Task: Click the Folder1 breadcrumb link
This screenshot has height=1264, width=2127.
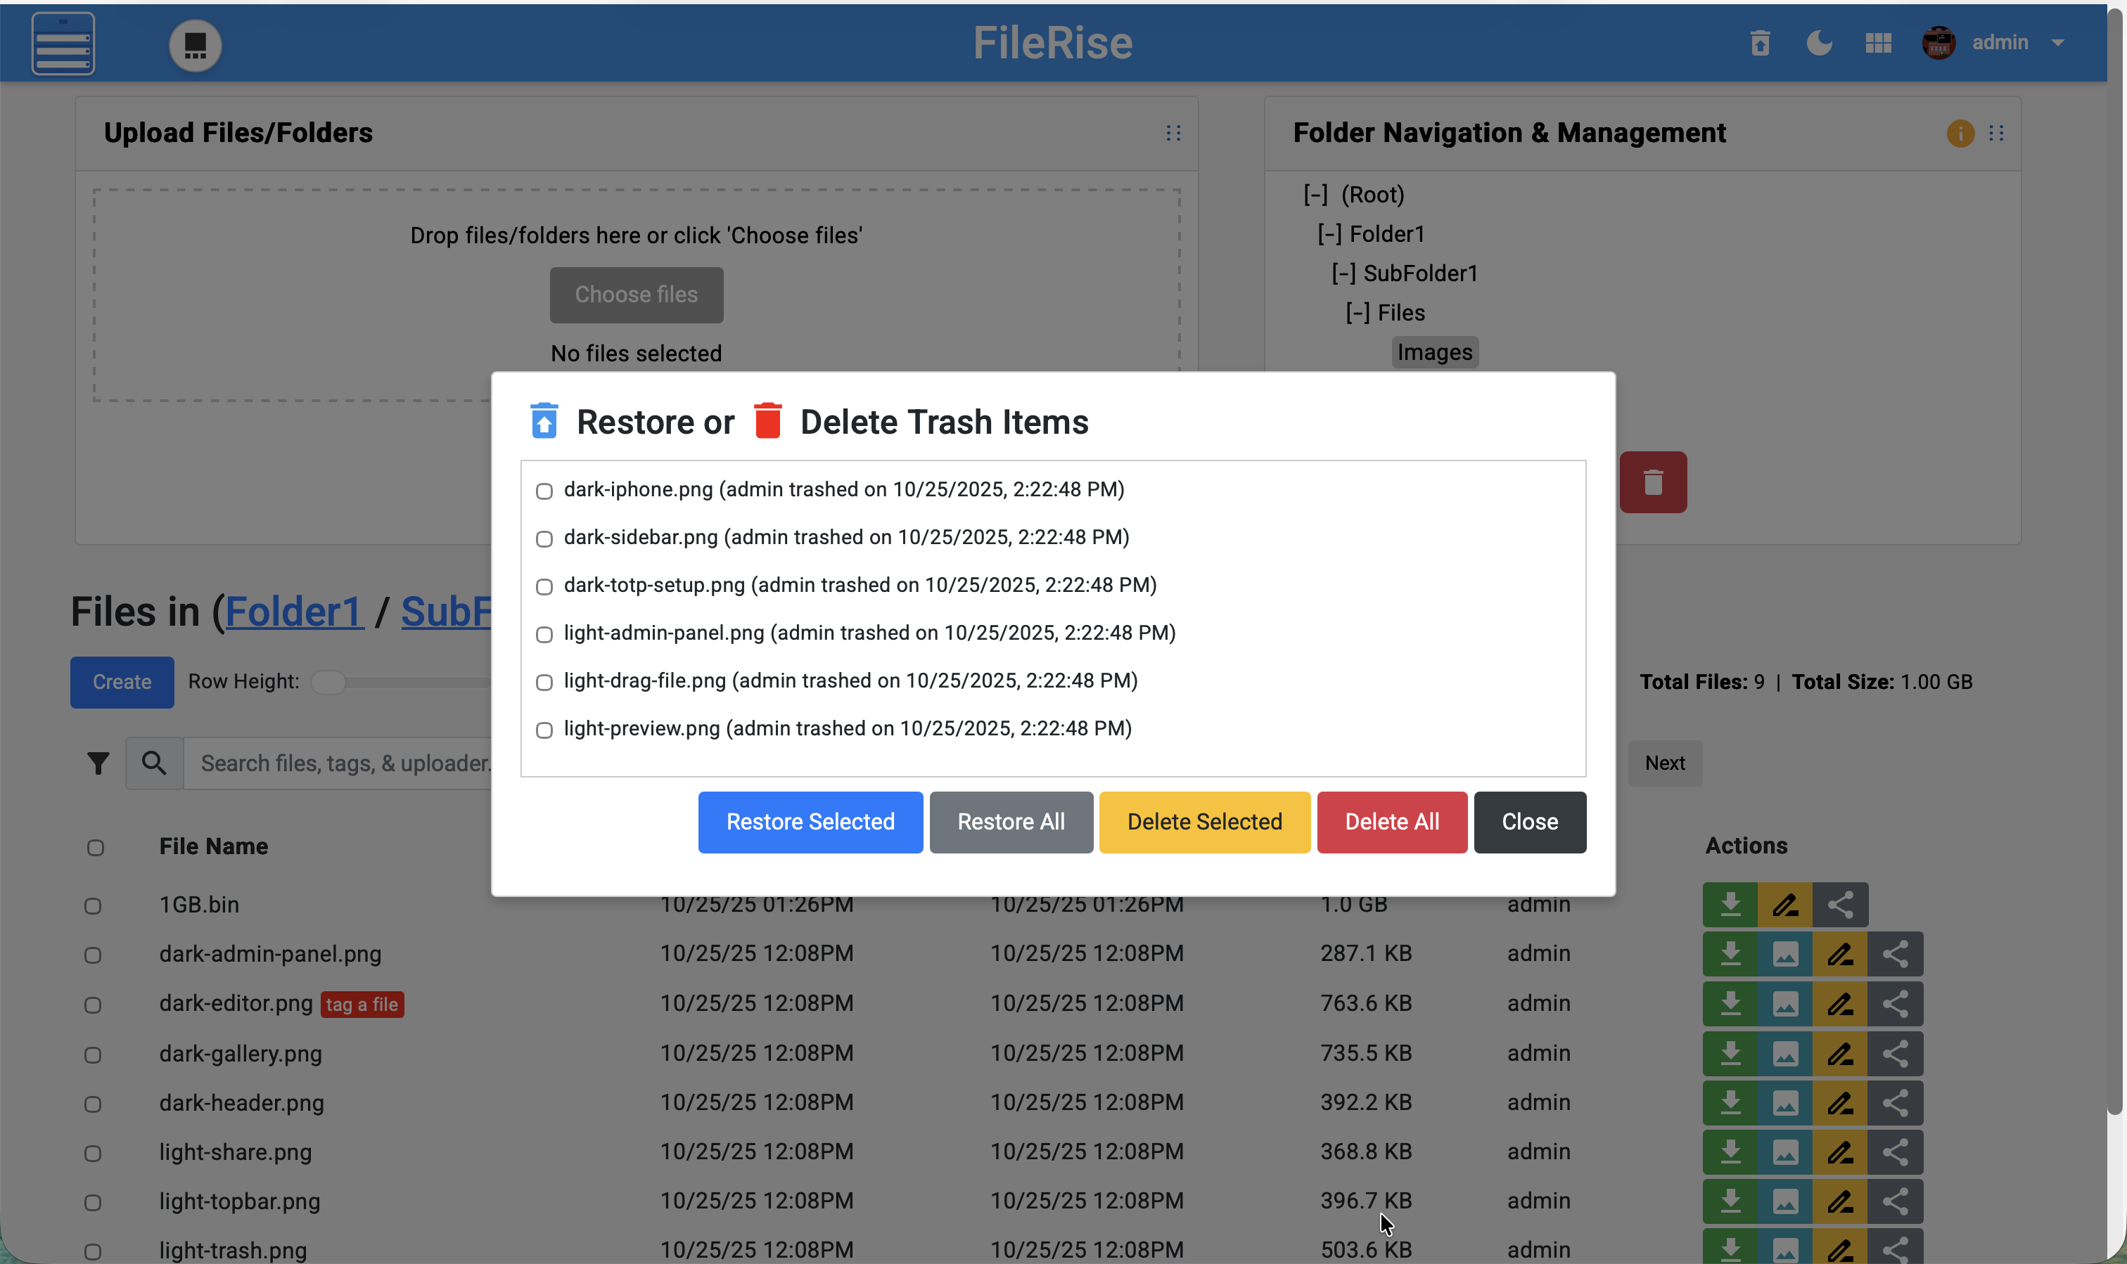Action: (x=294, y=612)
